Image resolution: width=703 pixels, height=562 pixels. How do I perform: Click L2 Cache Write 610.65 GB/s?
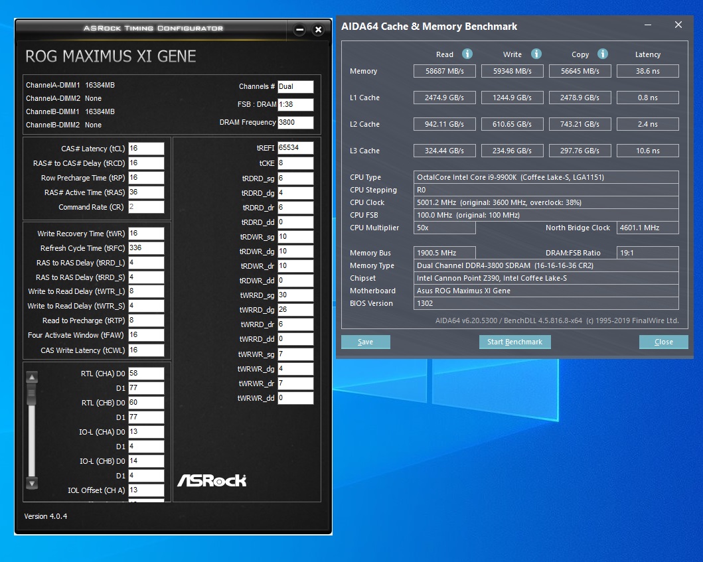pos(512,124)
